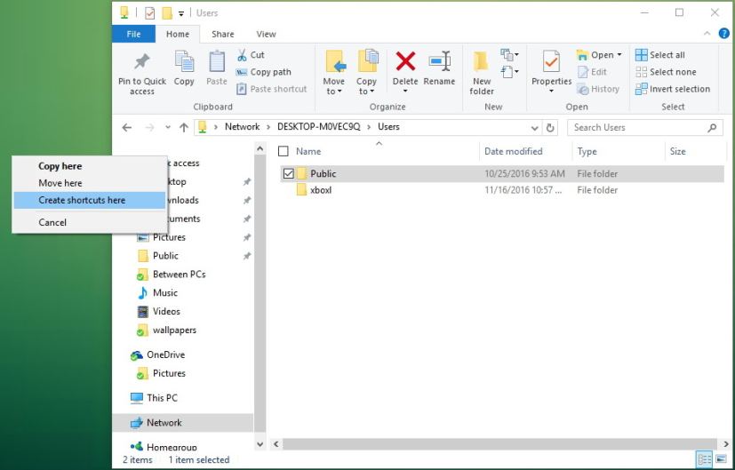Click the Back navigation arrow
Image resolution: width=735 pixels, height=470 pixels.
click(126, 127)
